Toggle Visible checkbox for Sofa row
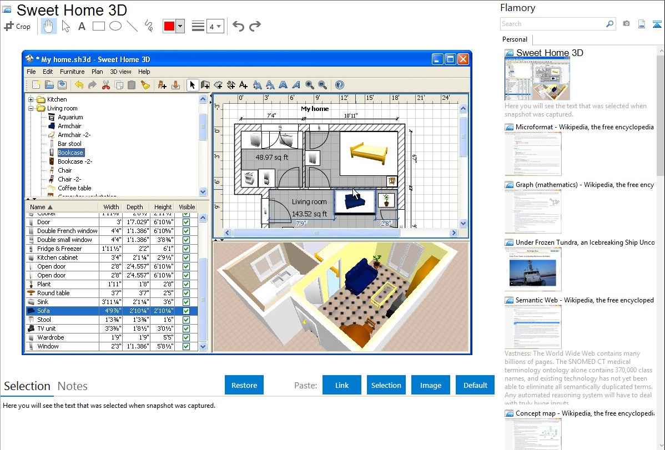The height and width of the screenshot is (450, 665). click(x=186, y=311)
